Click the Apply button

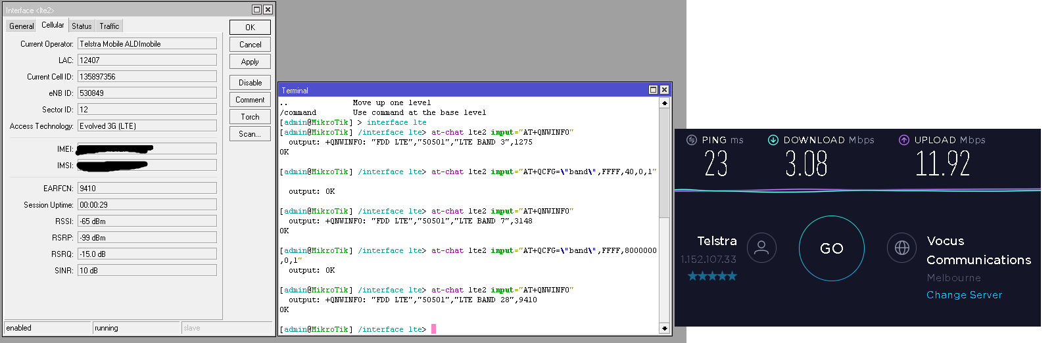coord(250,61)
